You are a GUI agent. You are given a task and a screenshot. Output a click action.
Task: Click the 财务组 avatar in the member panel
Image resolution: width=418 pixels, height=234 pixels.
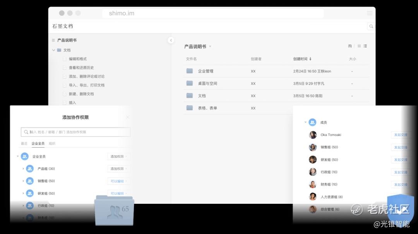tap(313, 184)
